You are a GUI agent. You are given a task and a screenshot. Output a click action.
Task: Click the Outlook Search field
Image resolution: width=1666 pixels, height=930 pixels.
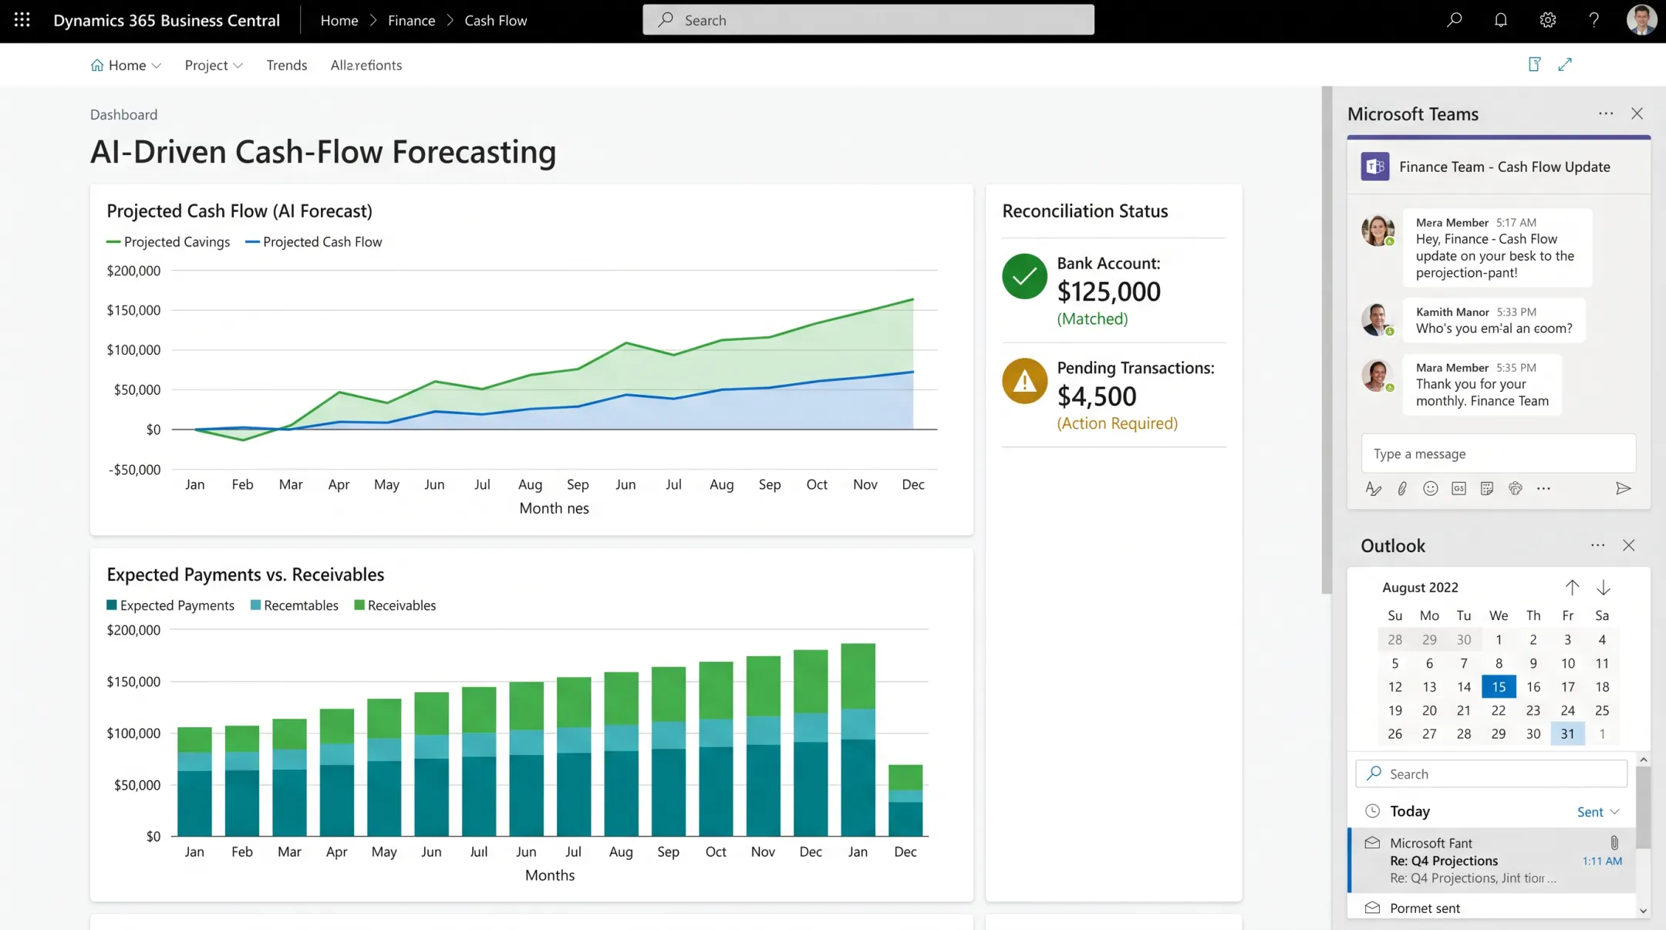click(x=1490, y=773)
